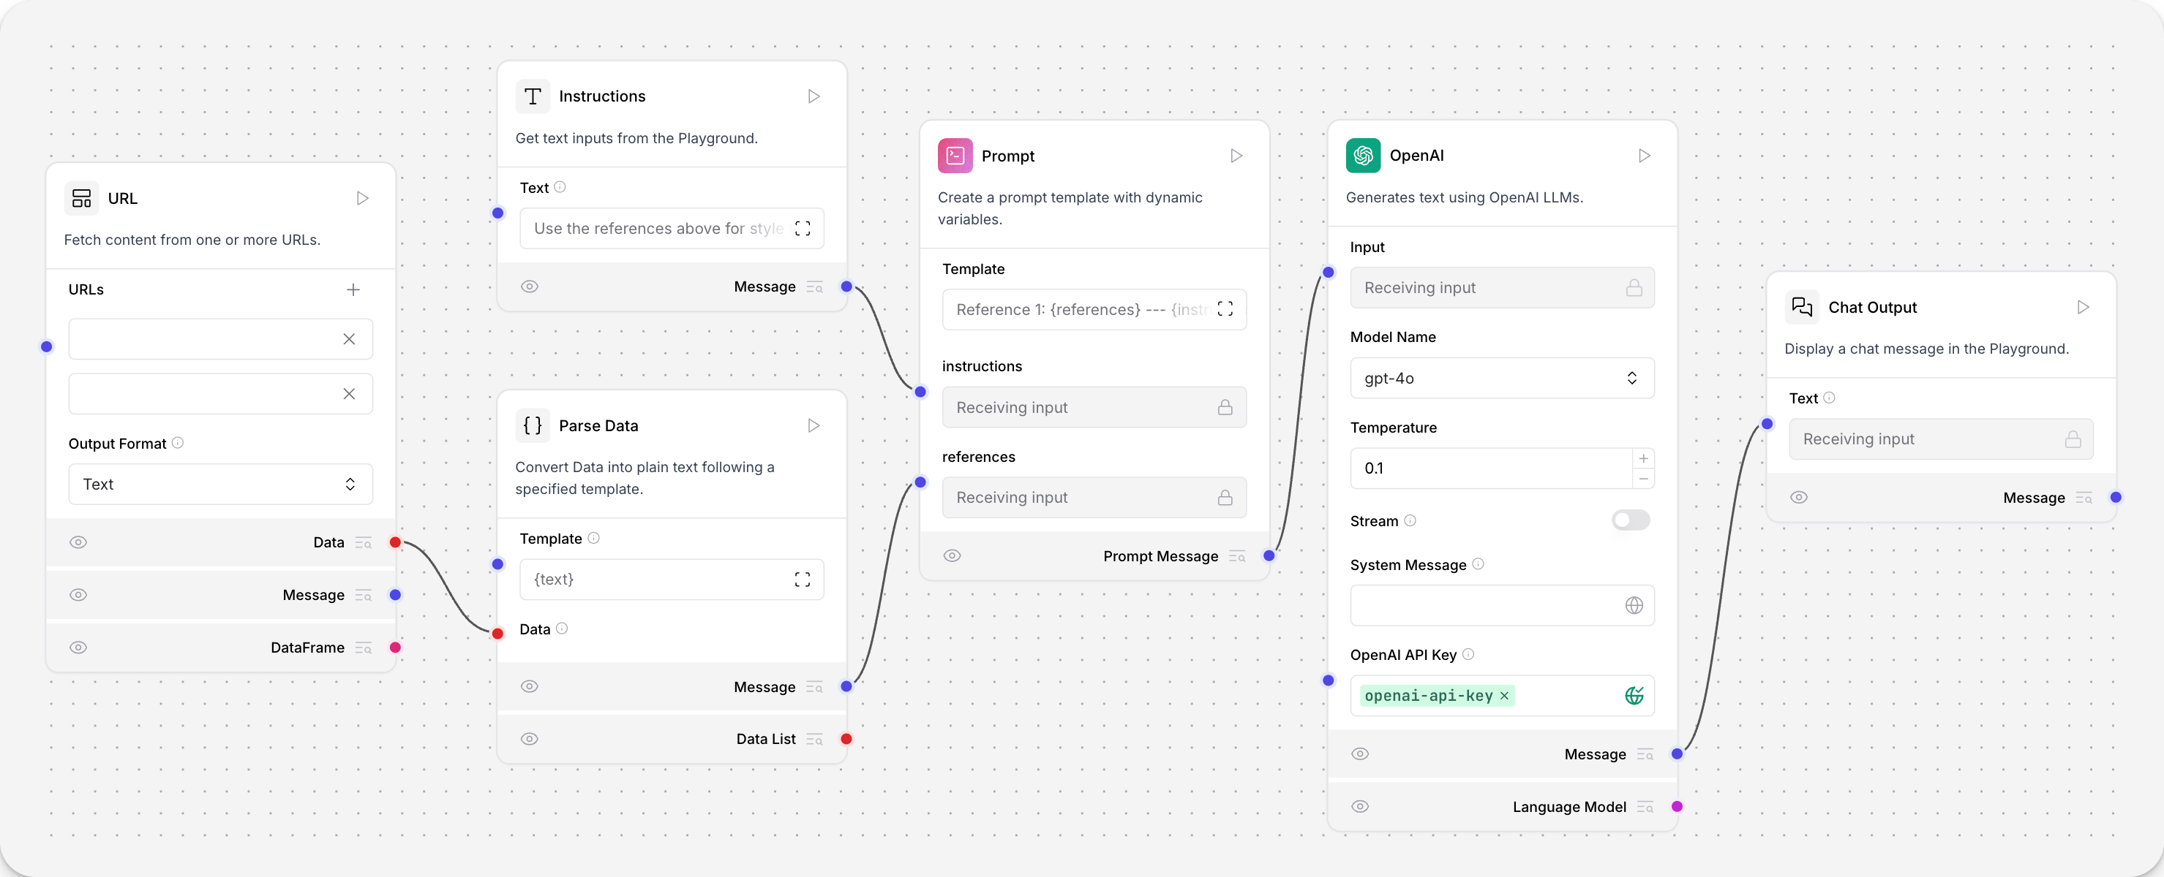Run the Chat Output component play icon
Screen dimensions: 2164x877
tap(2083, 307)
